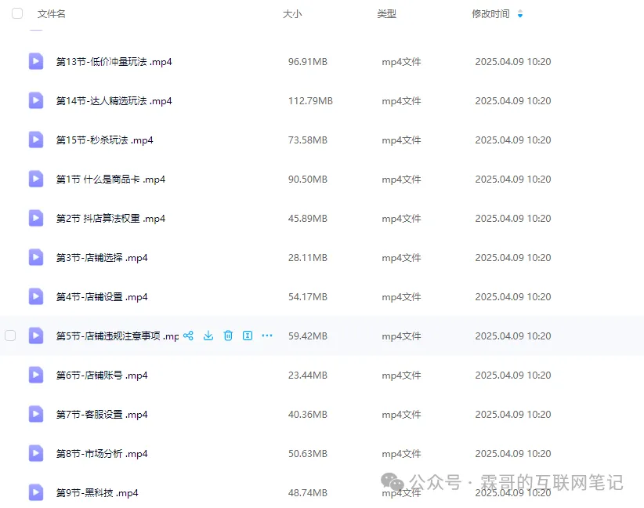
Task: Sort file list by 类型 column
Action: pos(386,14)
